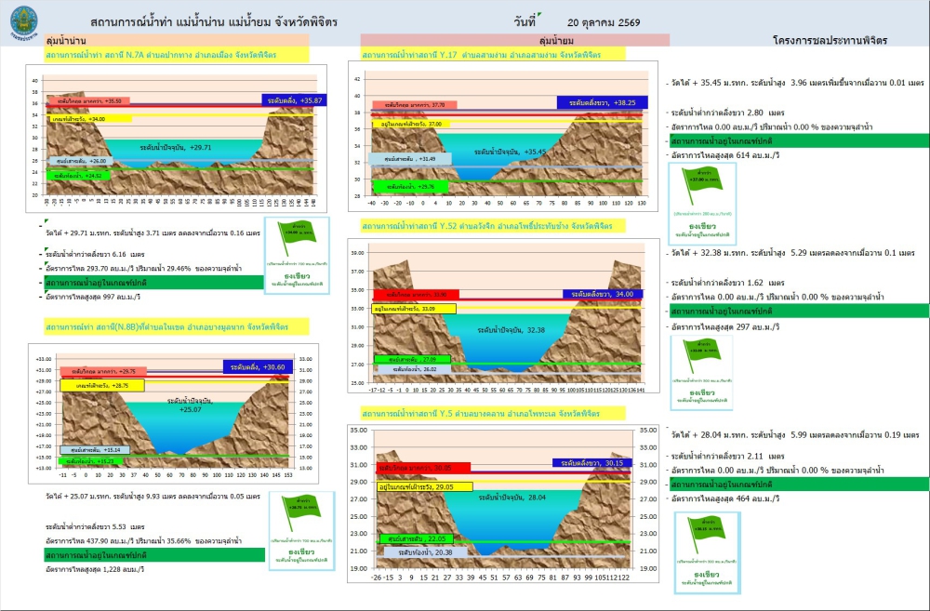Select the 'ลุ่มน้ำยม' basin header
Screen dimensions: 930x611
tap(515, 40)
